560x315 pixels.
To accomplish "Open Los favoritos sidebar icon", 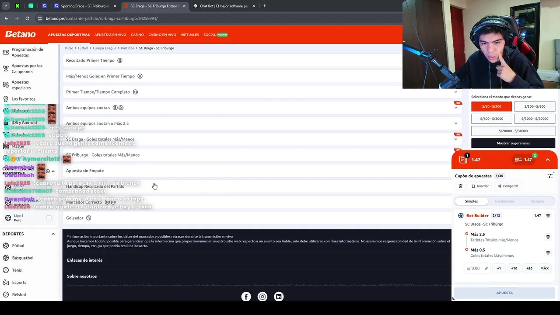I will (x=6, y=99).
